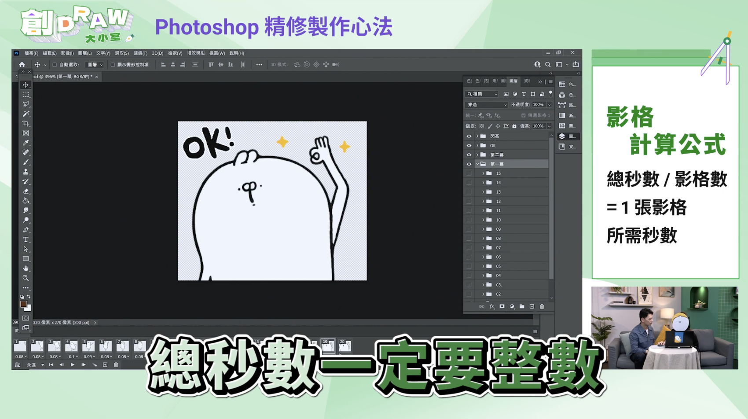Viewport: 748px width, 419px height.
Task: Open the 穿過 blend mode dropdown
Action: pyautogui.click(x=487, y=105)
